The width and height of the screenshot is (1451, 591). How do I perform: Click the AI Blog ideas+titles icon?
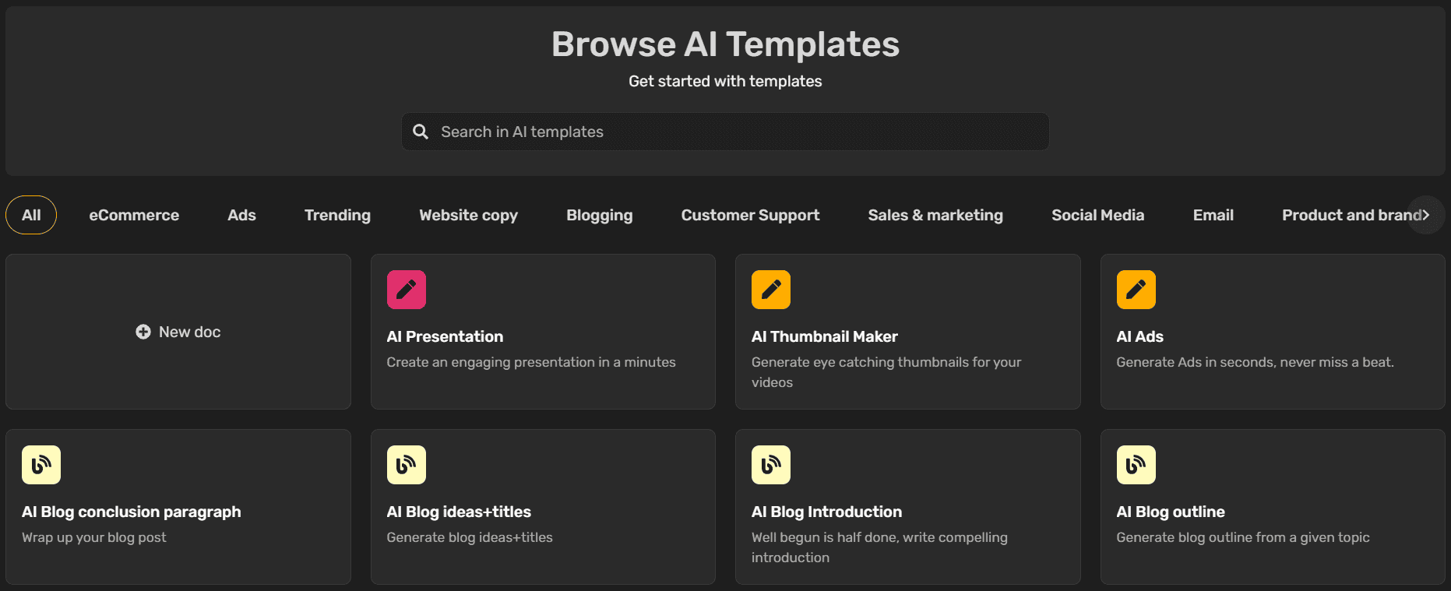[x=406, y=465]
